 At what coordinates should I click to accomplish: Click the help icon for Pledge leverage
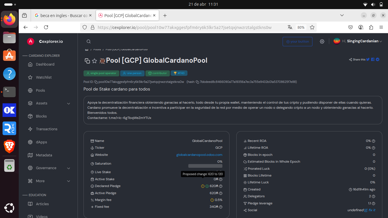pos(374,204)
